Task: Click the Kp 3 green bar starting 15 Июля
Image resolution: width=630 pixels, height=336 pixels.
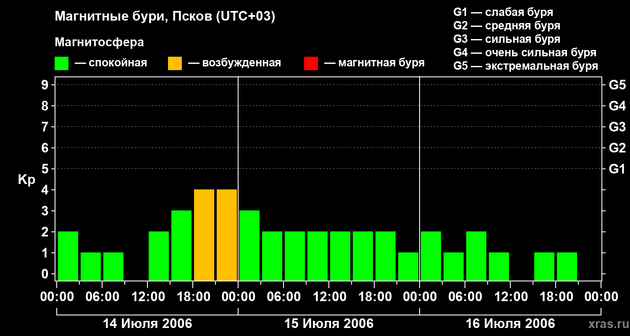Action: pos(249,245)
